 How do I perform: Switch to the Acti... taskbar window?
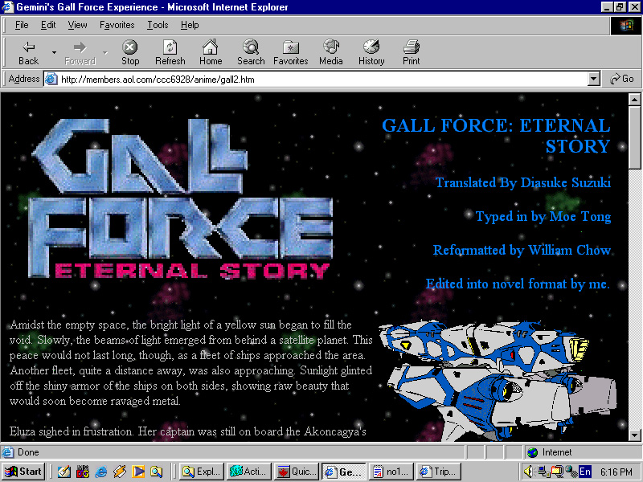[x=249, y=472]
